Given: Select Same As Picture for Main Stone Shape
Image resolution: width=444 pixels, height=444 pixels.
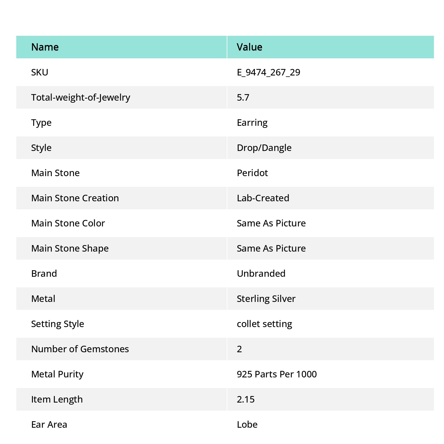Looking at the screenshot, I should [271, 248].
